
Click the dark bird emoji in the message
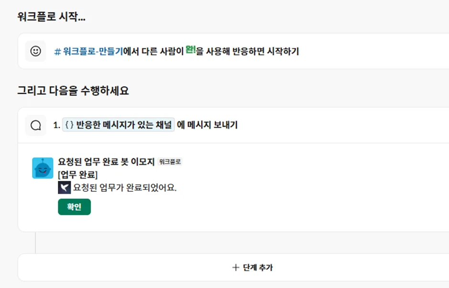64,188
